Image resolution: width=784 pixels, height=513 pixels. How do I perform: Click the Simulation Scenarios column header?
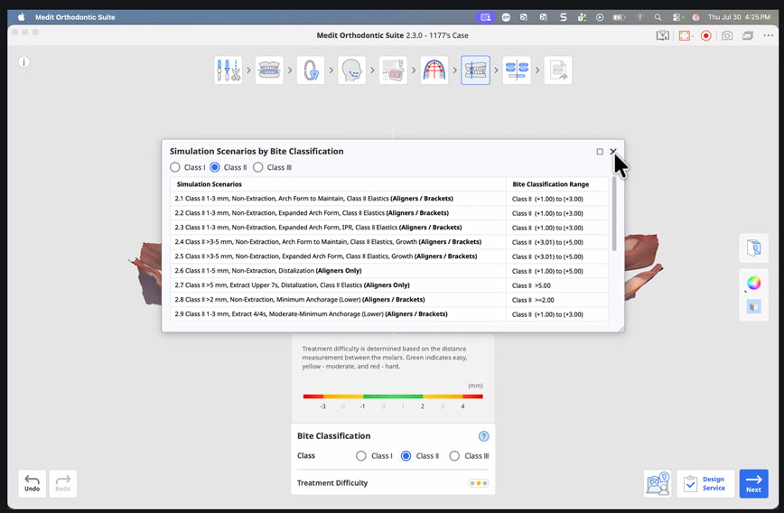point(338,184)
